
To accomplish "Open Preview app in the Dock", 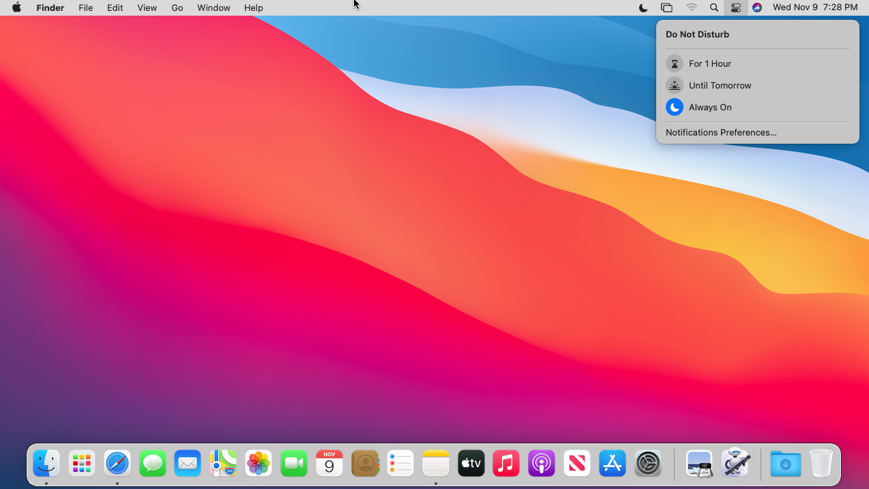I will pyautogui.click(x=699, y=464).
